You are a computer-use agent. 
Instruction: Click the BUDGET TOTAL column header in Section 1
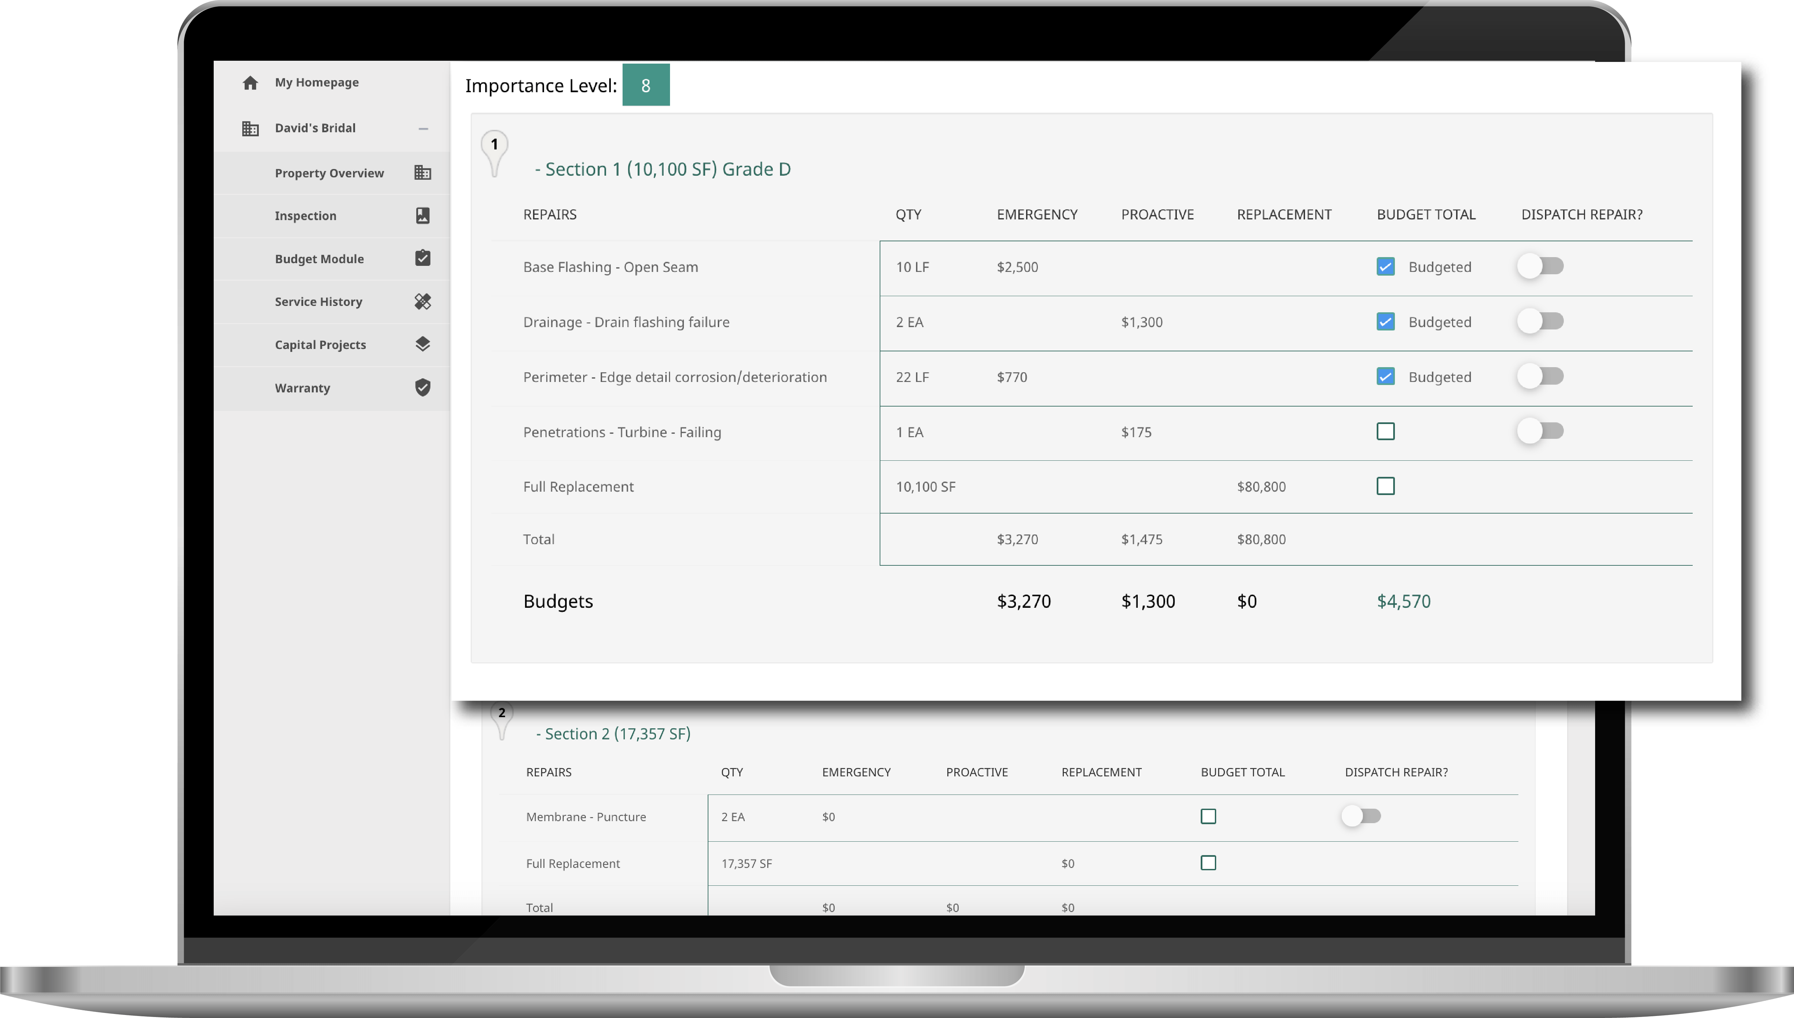tap(1426, 215)
